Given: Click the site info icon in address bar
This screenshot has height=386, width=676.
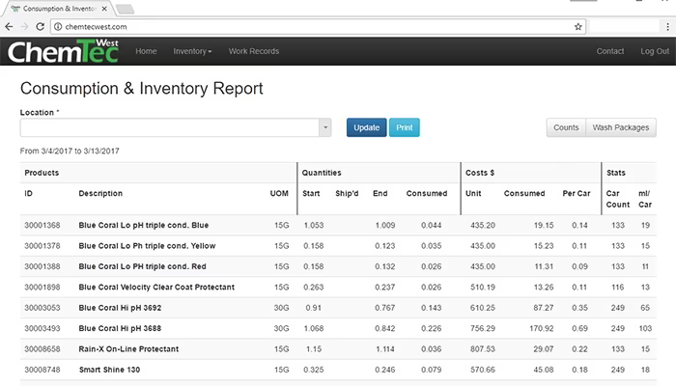Looking at the screenshot, I should 58,27.
